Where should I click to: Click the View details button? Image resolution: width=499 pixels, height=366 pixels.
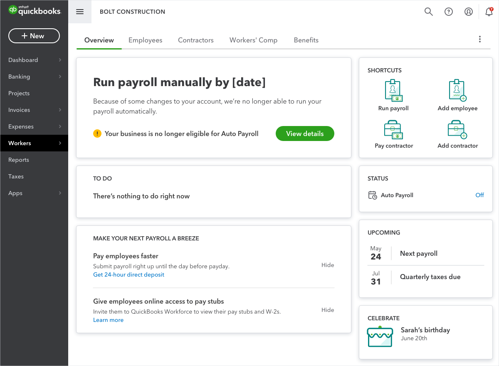coord(305,134)
